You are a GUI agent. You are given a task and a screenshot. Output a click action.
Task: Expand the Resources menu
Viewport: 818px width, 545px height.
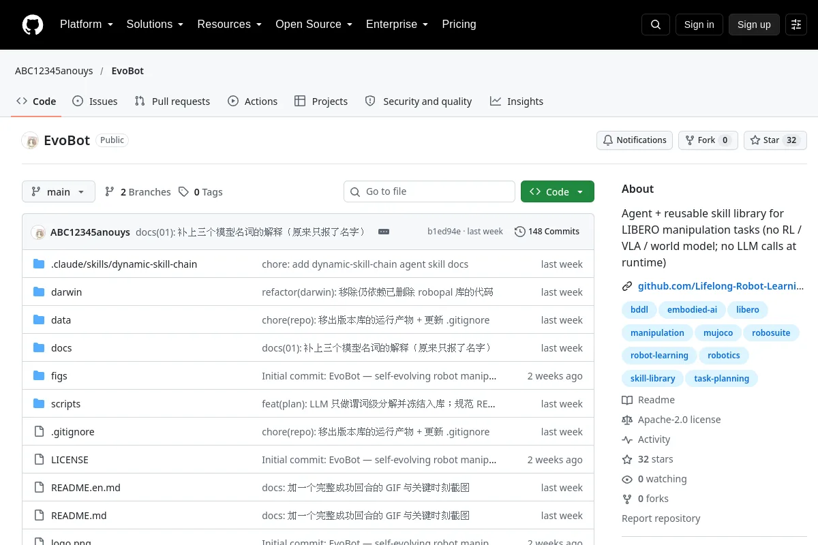pos(230,25)
